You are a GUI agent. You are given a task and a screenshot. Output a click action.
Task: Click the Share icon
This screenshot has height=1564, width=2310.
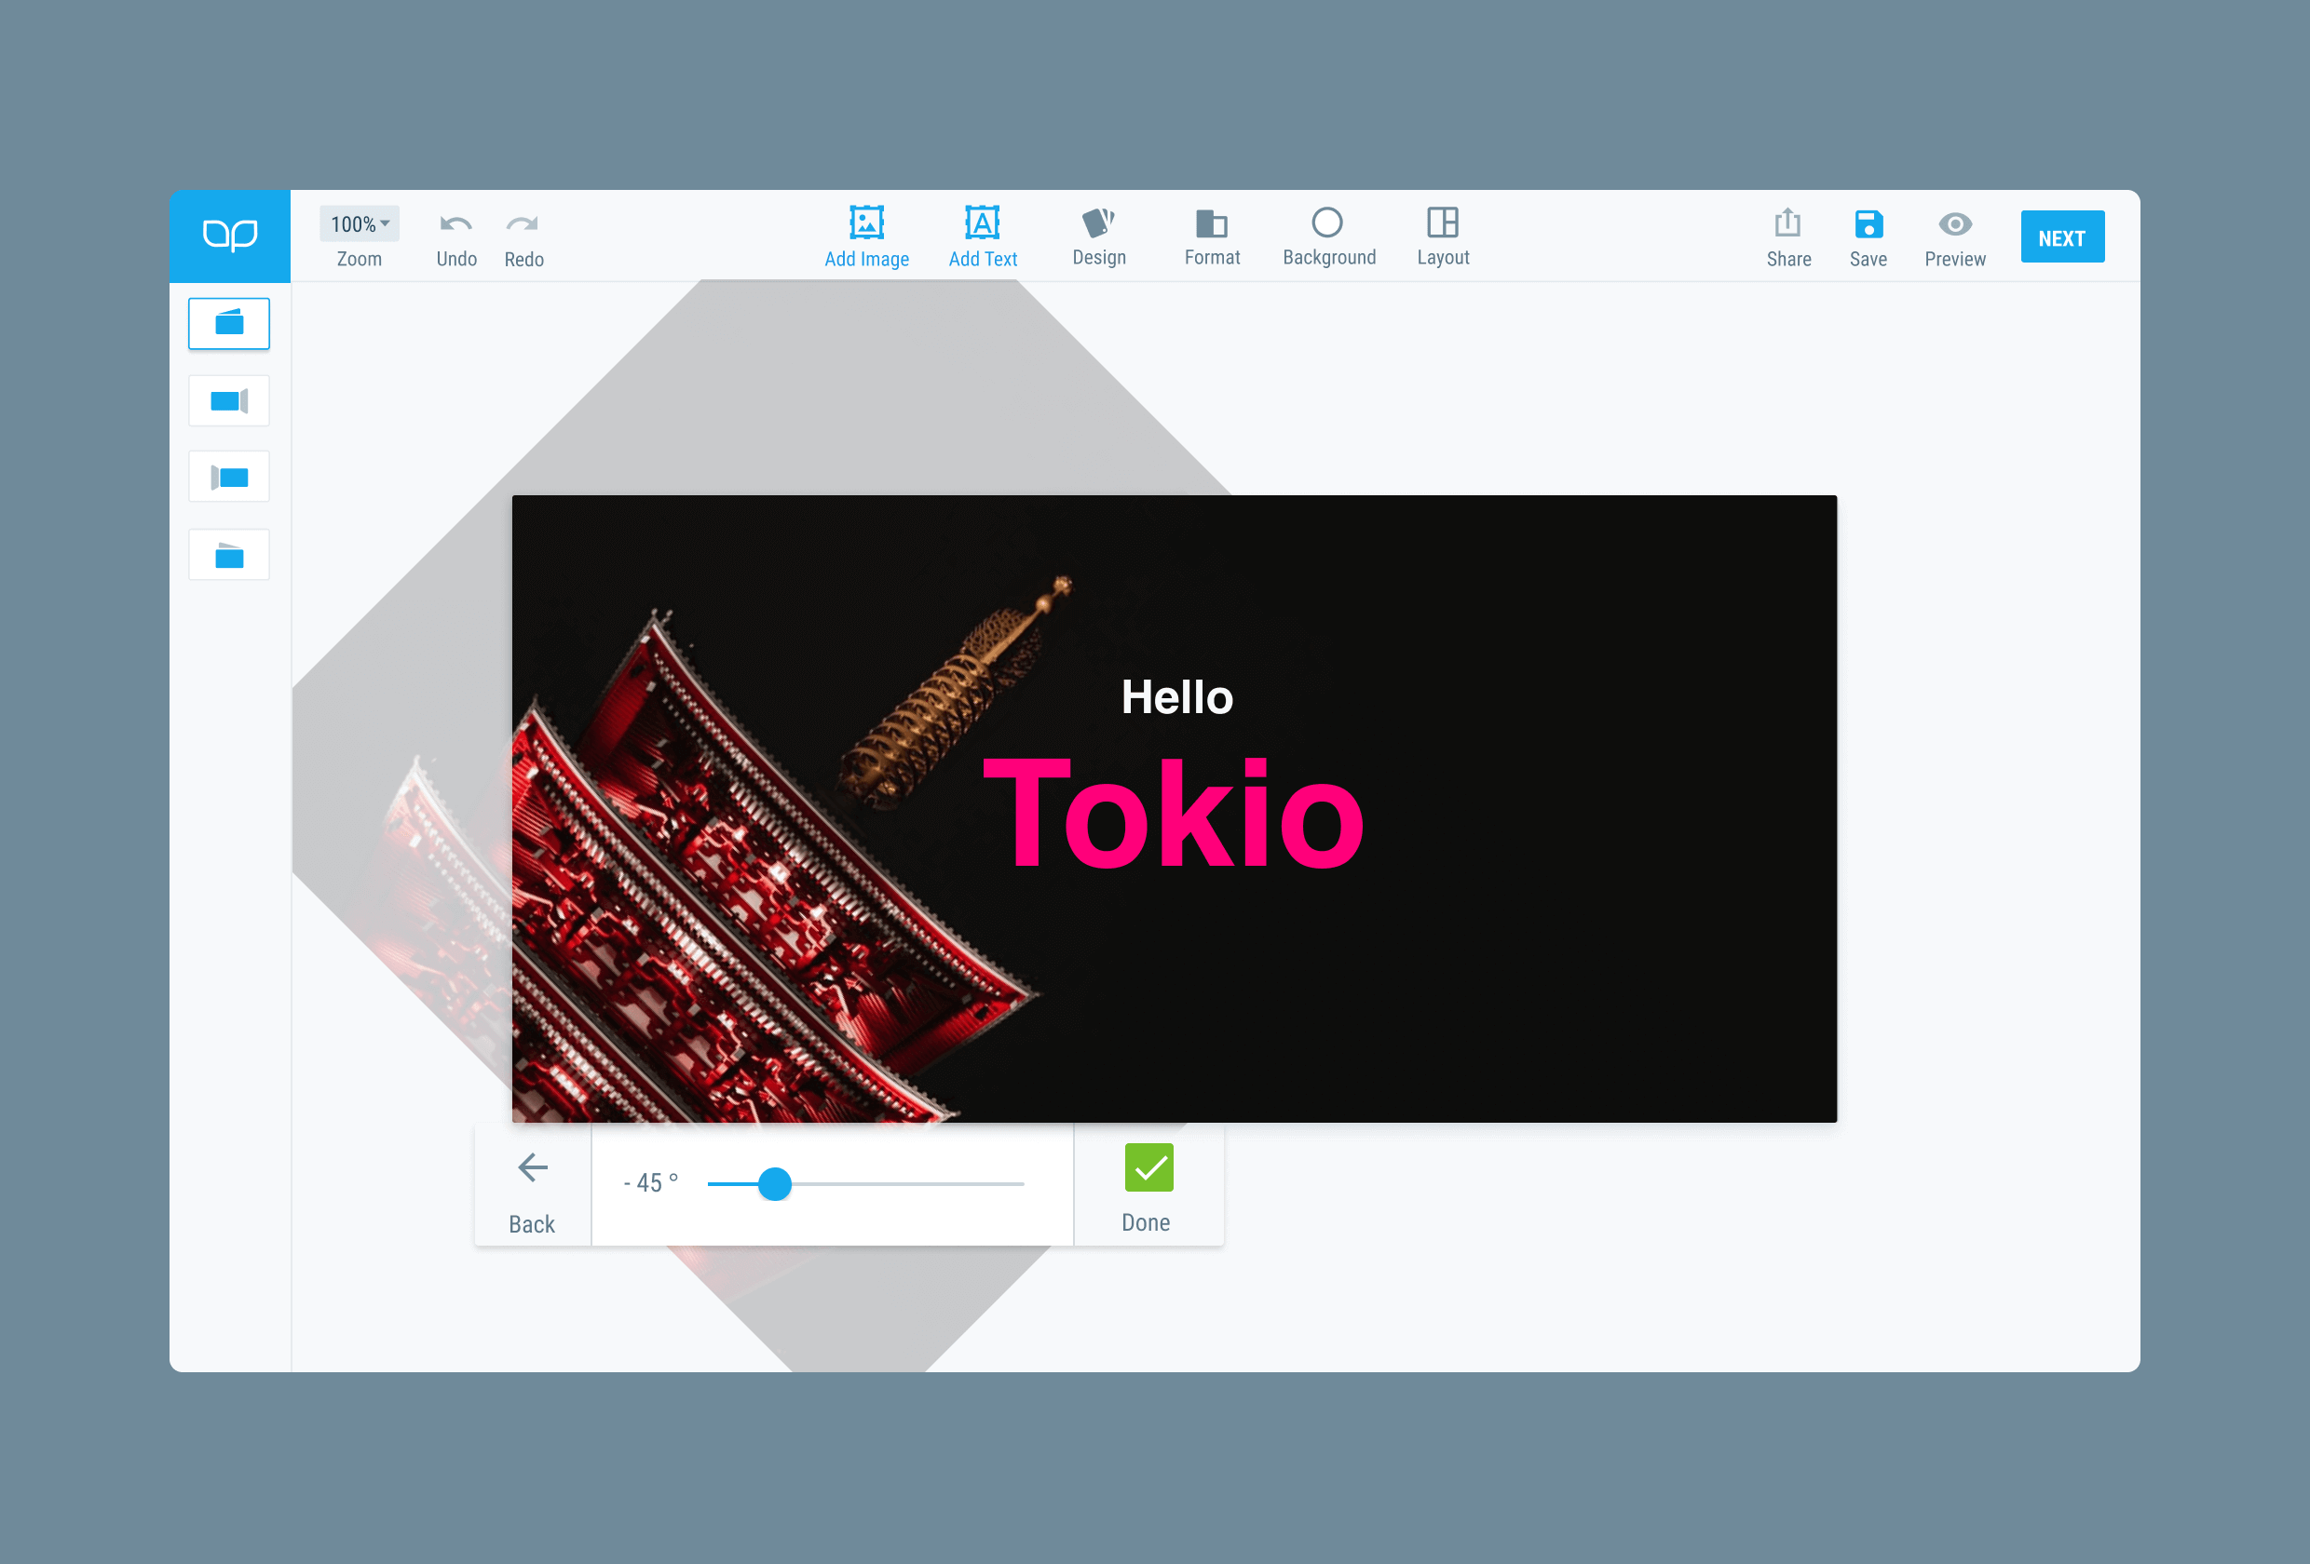coord(1787,223)
